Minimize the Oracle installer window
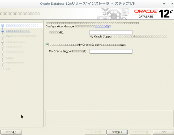174x135 pixels. pyautogui.click(x=156, y=4)
